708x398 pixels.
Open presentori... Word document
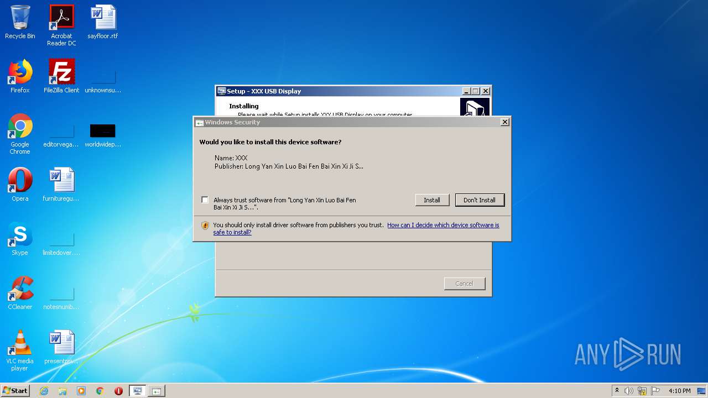[61, 347]
